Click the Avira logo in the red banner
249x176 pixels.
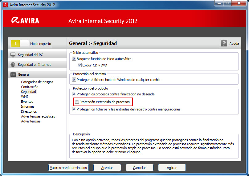point(25,20)
